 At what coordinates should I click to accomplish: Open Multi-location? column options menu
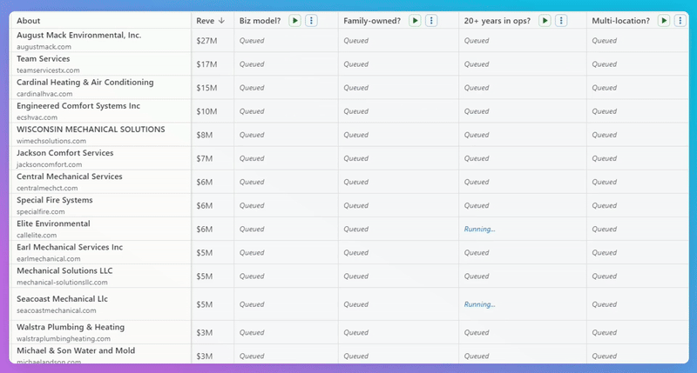[x=680, y=20]
